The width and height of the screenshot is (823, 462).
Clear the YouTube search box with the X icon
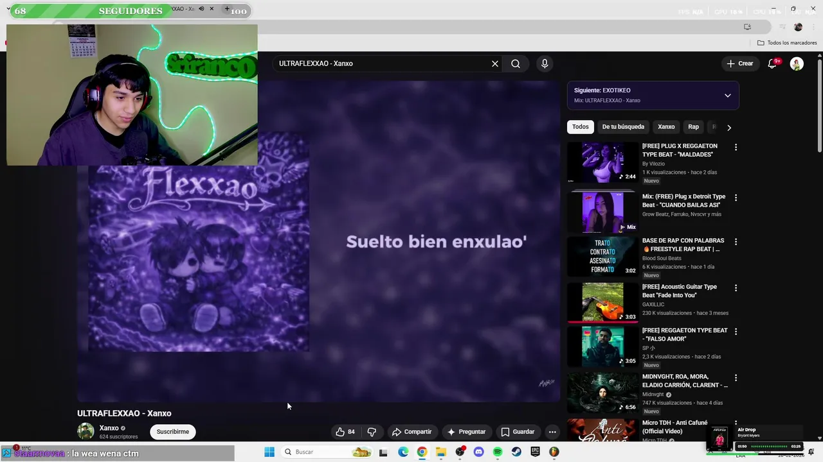(x=495, y=64)
